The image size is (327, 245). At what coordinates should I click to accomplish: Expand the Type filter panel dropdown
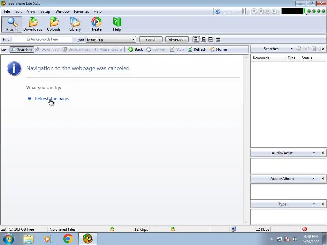[x=314, y=204]
